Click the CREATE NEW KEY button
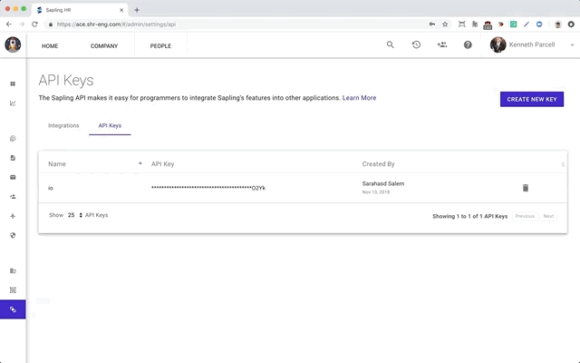 pos(531,99)
